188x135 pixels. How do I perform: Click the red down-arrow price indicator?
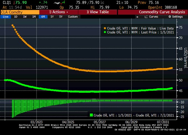tap(14, 3)
